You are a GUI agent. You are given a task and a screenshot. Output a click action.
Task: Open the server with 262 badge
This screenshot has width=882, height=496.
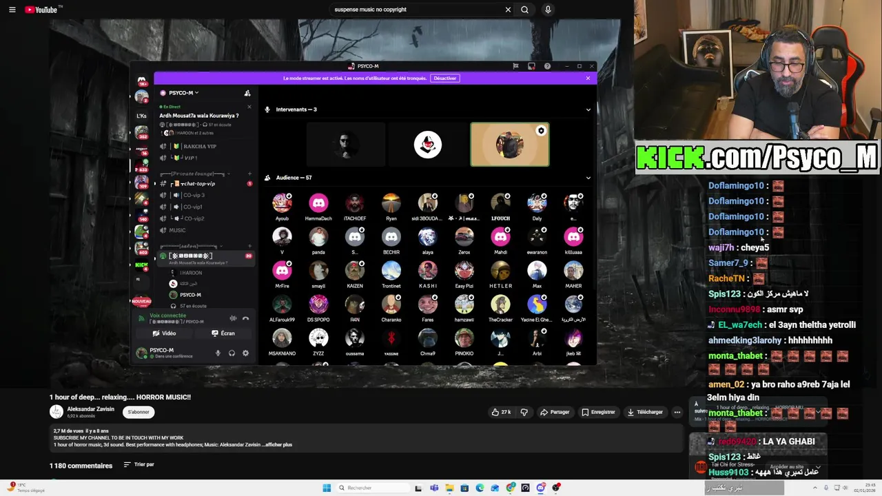pos(142,131)
